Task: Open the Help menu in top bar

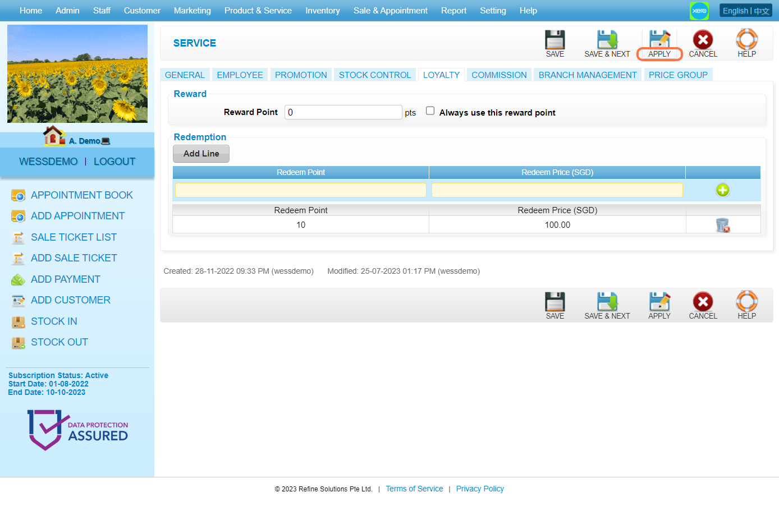Action: click(528, 11)
